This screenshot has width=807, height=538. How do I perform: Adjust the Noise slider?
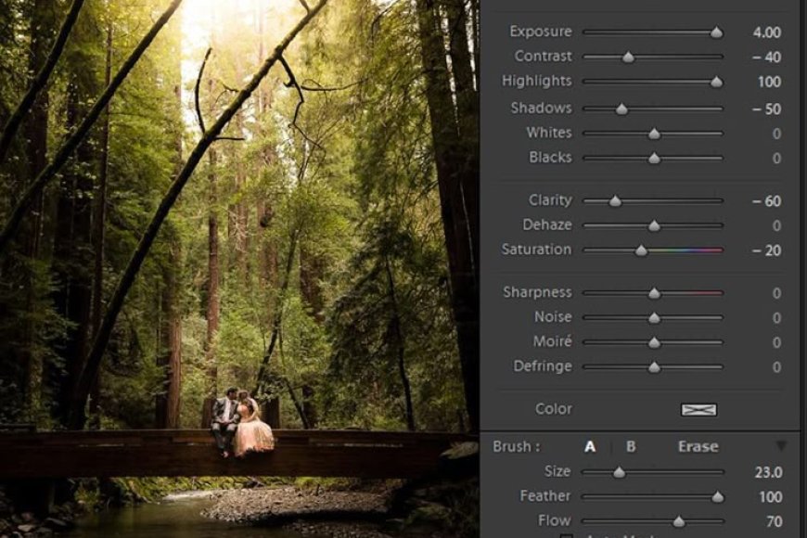[x=656, y=316]
